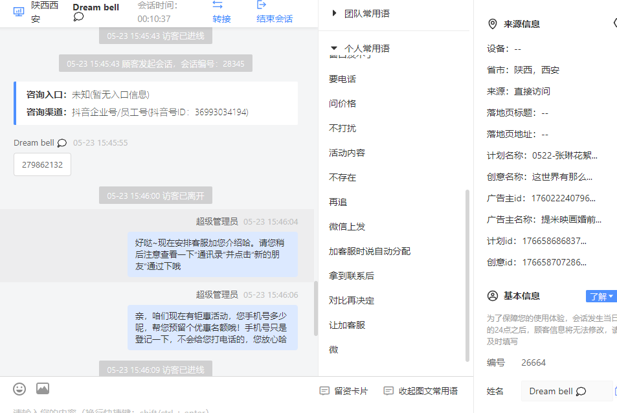Select the 微 quick phrase

[333, 350]
